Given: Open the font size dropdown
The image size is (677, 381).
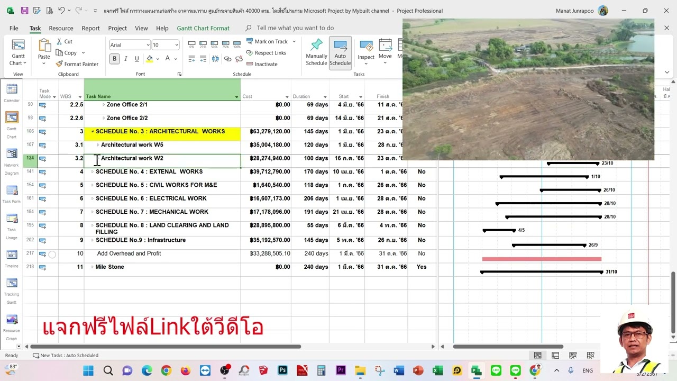Looking at the screenshot, I should 176,45.
